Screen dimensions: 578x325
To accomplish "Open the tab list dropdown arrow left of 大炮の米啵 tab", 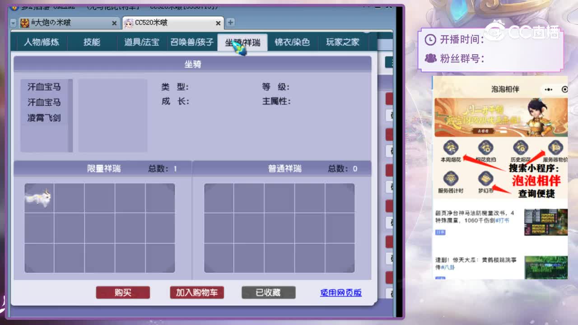I will pos(14,23).
